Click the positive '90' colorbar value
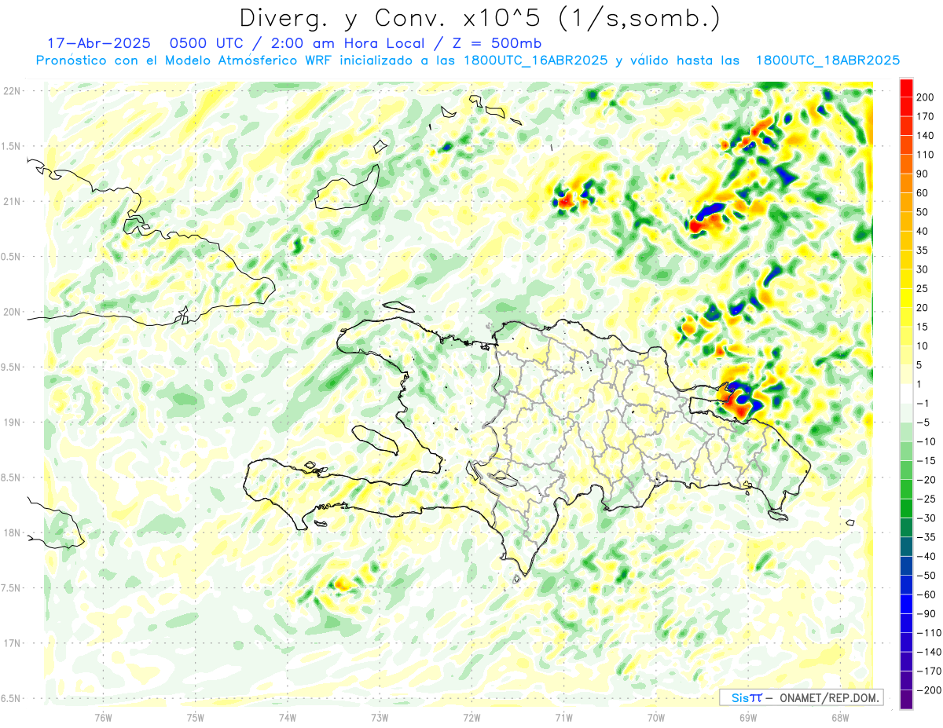Viewport: 943px width, 728px height. [x=923, y=174]
